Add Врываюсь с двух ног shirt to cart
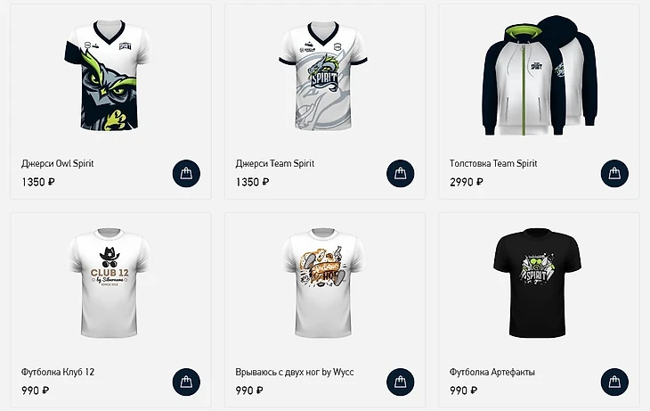The width and height of the screenshot is (650, 411). click(x=401, y=382)
